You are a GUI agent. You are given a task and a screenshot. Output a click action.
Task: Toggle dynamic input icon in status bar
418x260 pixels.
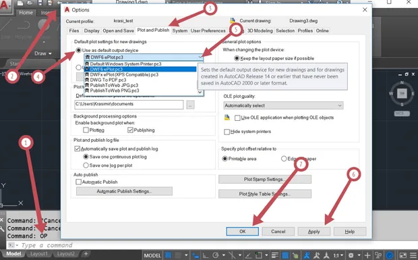(x=195, y=255)
